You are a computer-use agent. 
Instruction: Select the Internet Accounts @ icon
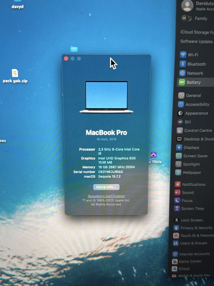[x=175, y=254]
